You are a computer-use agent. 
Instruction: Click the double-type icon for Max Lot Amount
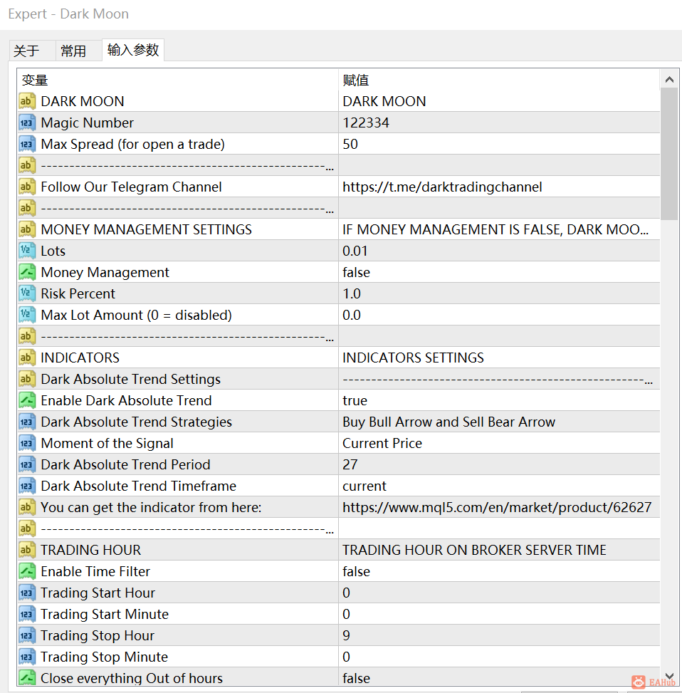[26, 315]
